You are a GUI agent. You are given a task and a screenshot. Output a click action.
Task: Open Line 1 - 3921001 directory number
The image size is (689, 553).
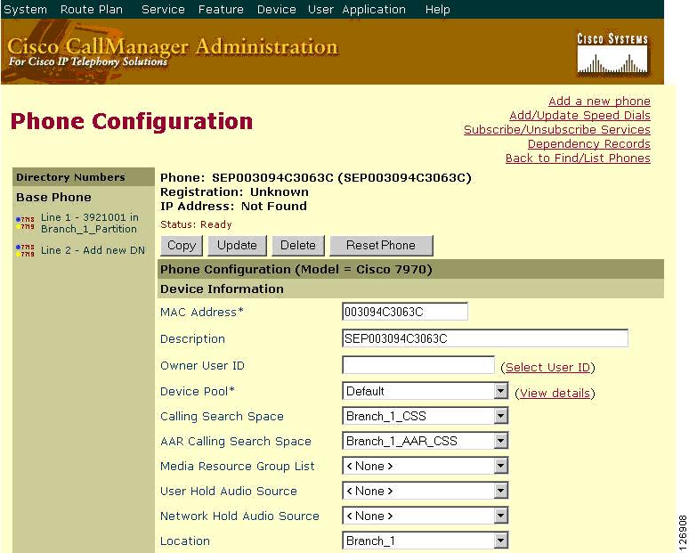(x=90, y=224)
